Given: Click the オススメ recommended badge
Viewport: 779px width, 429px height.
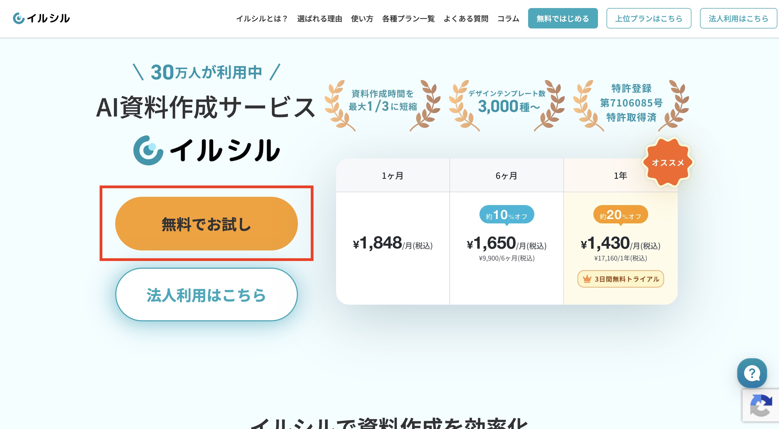Looking at the screenshot, I should 668,162.
